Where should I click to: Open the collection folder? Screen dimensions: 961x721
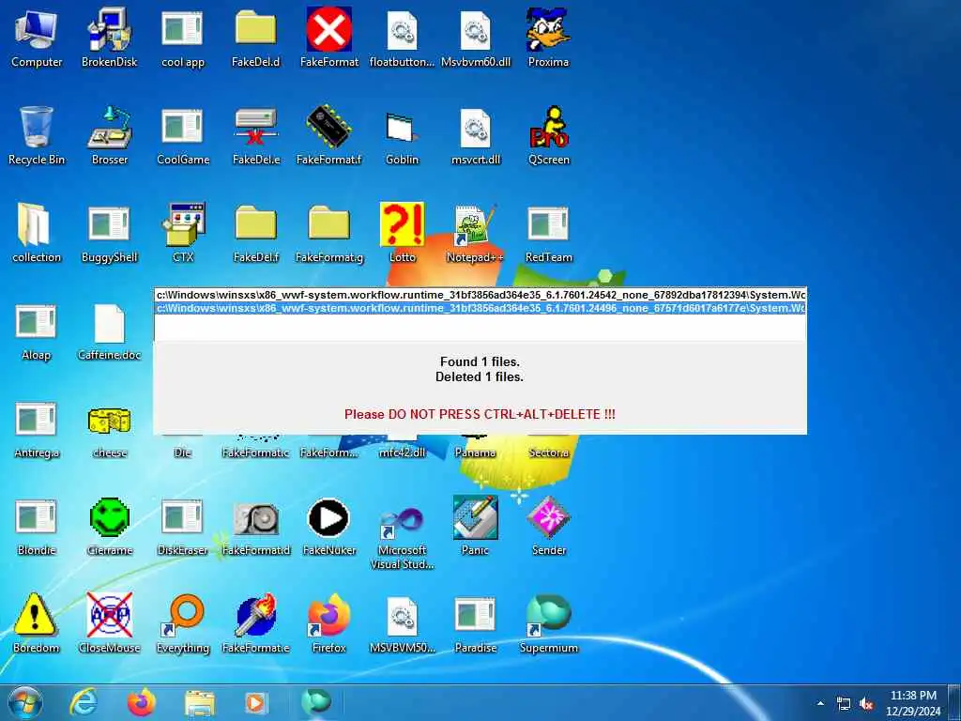click(x=37, y=233)
